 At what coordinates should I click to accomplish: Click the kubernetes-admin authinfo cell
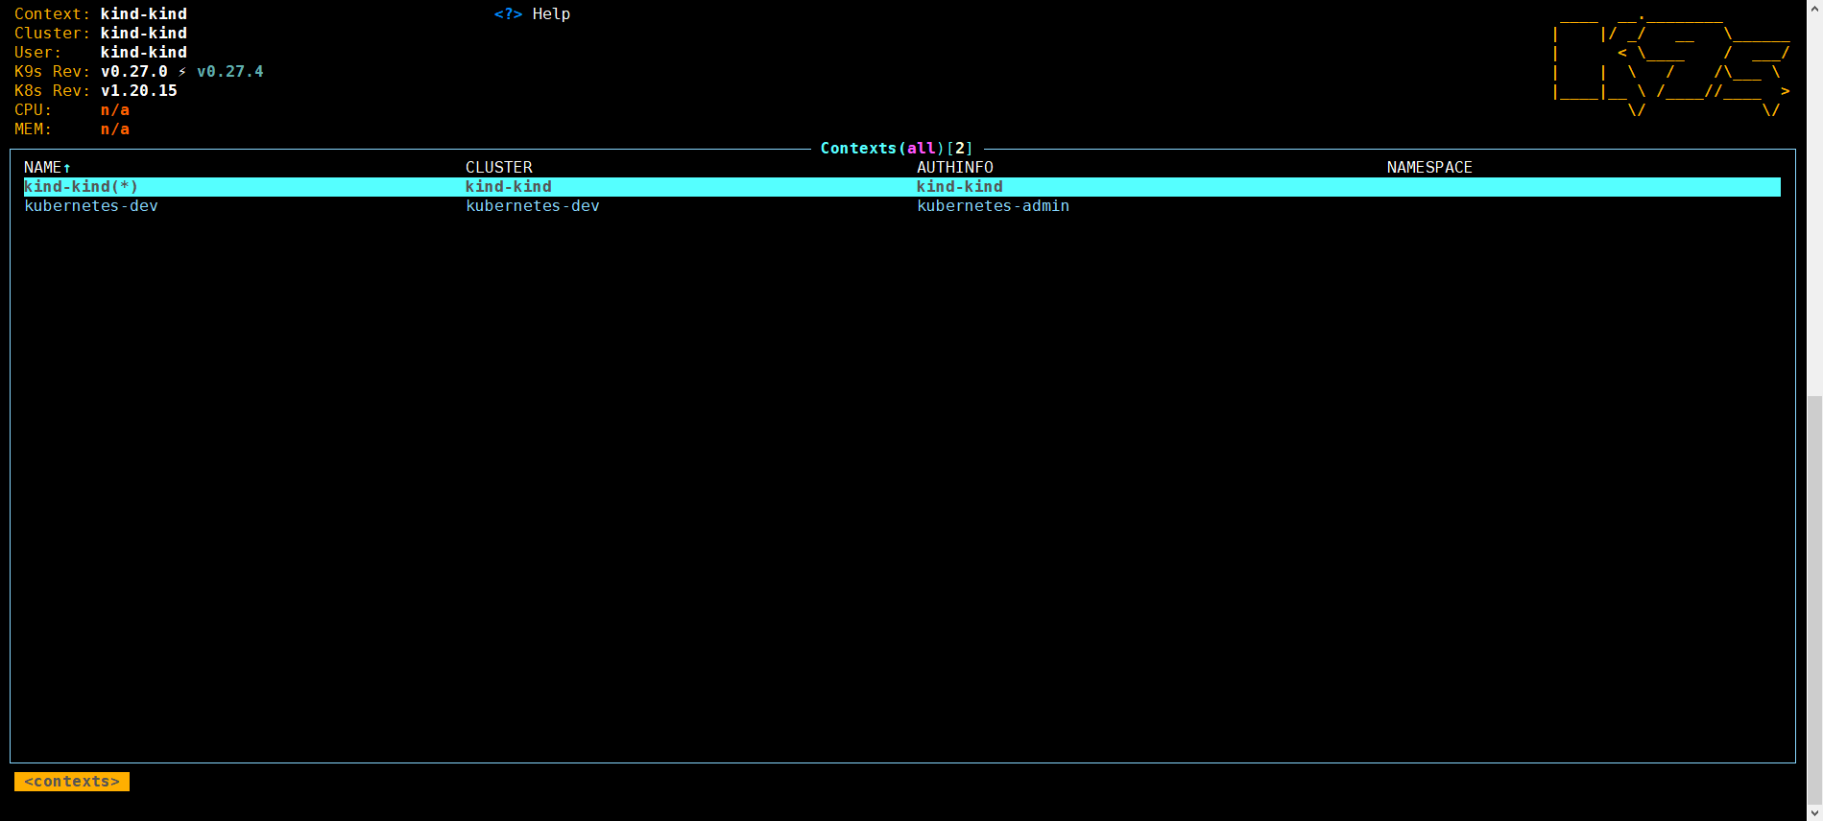(993, 206)
